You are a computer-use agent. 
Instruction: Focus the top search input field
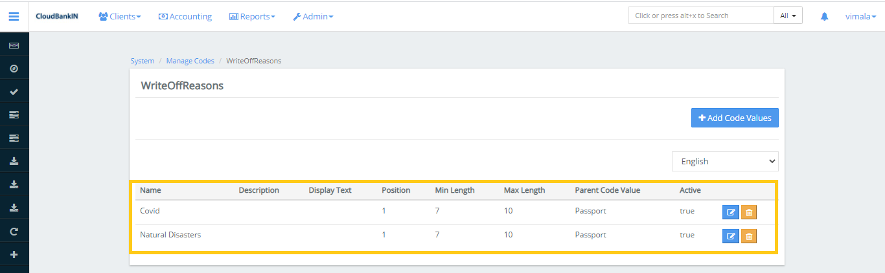(700, 16)
